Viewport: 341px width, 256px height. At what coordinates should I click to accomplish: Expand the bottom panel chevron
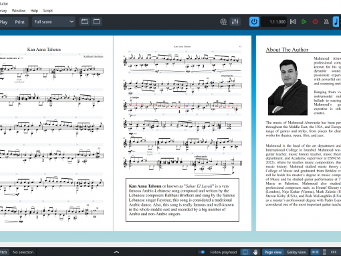(x=116, y=252)
